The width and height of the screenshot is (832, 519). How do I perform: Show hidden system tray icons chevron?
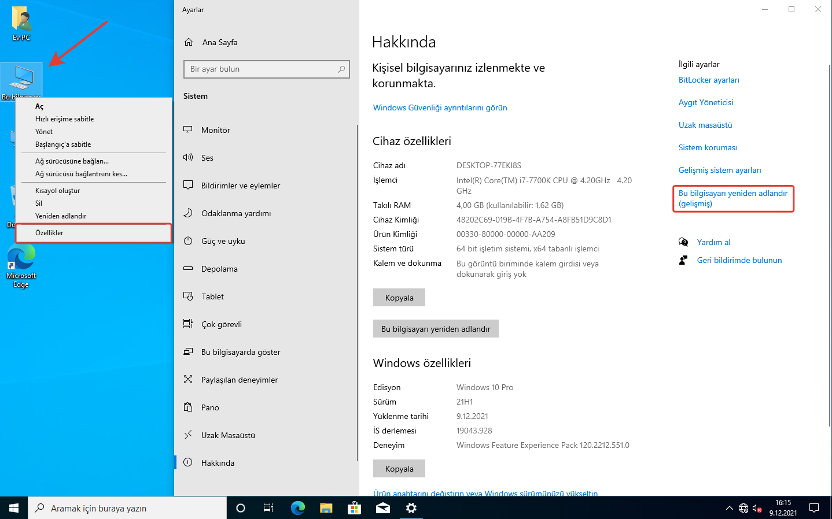(729, 508)
